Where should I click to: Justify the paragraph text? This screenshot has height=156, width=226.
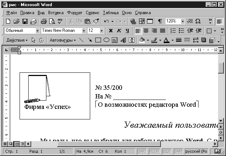tap(163, 31)
